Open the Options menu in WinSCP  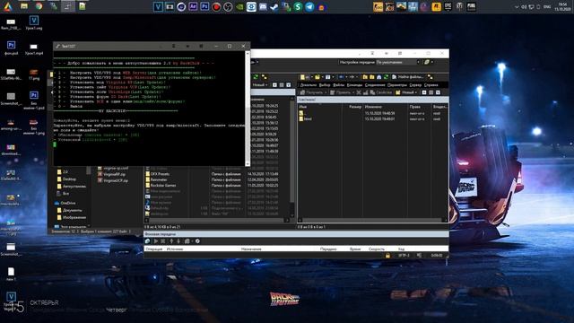pos(397,85)
